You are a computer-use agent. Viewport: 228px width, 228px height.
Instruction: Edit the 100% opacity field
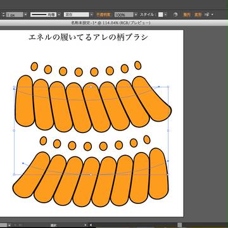tap(124, 15)
